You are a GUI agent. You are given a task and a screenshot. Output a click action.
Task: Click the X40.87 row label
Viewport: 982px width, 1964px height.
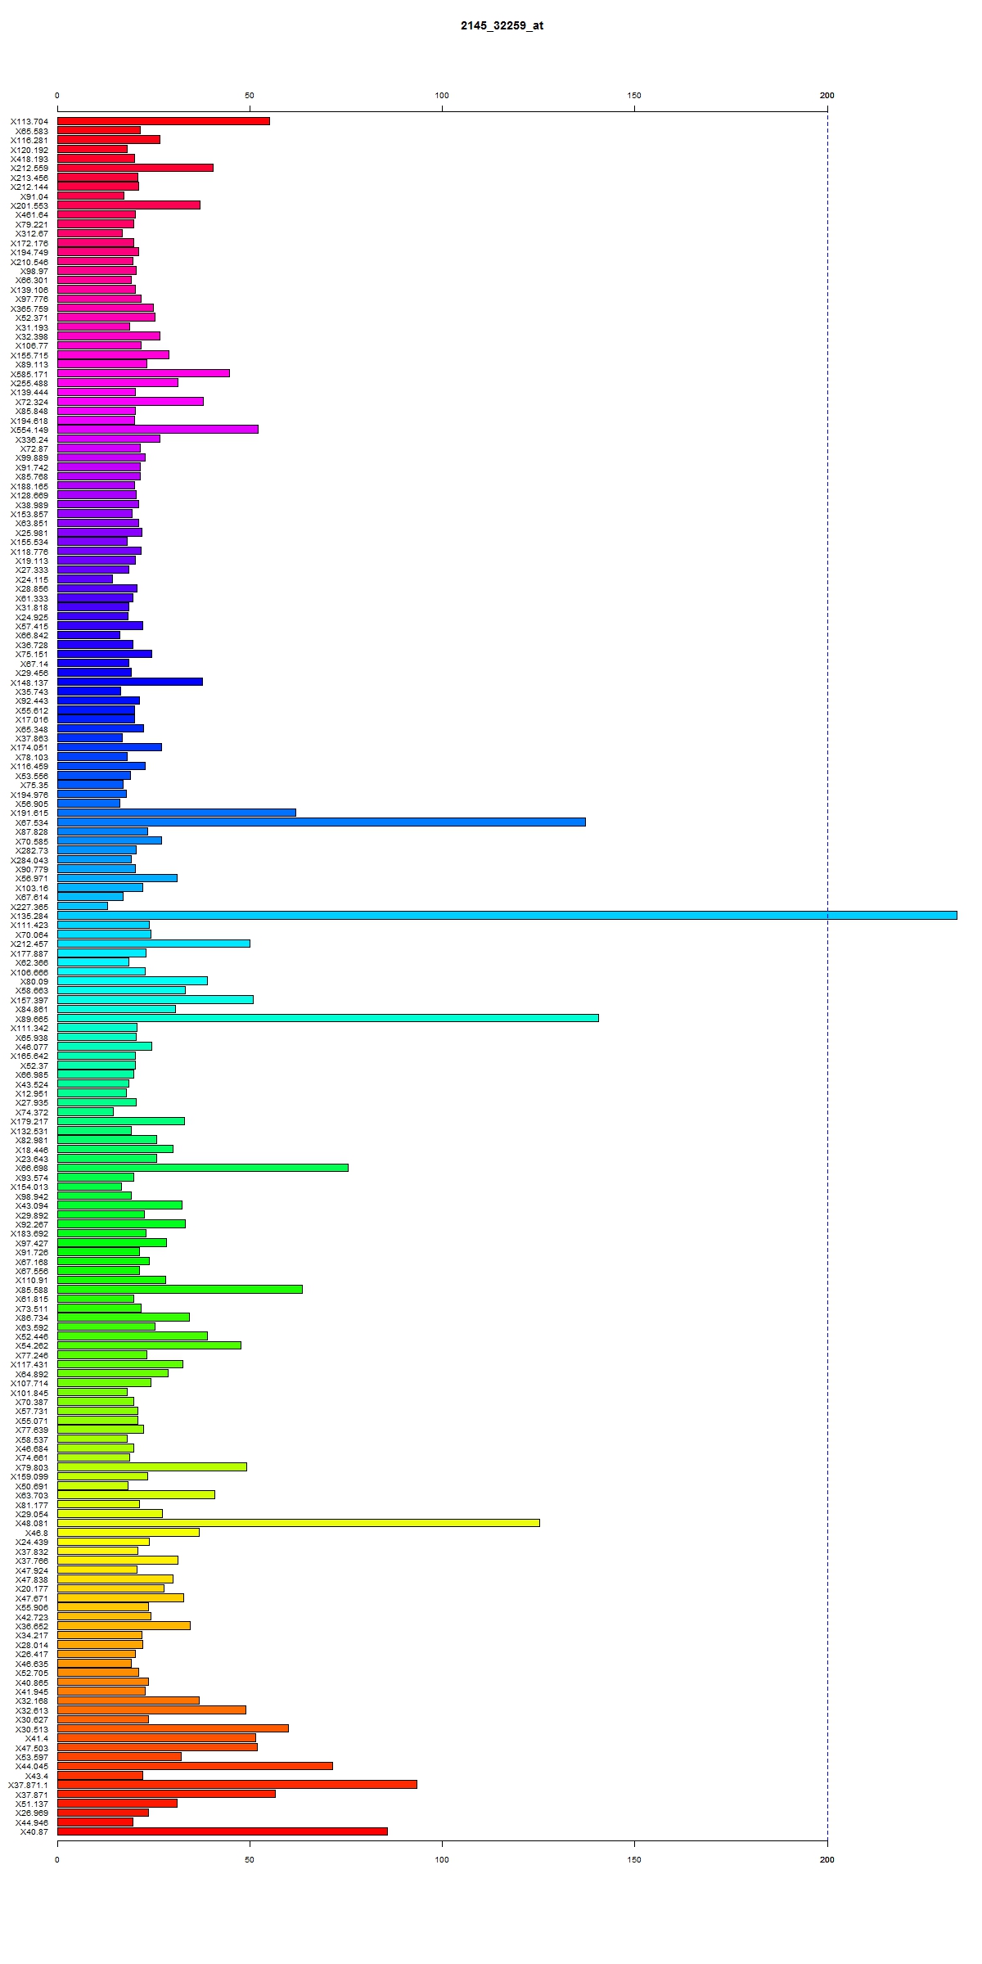(34, 1831)
